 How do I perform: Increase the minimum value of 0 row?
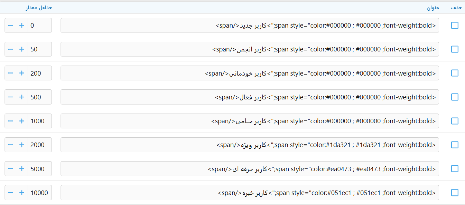click(22, 26)
